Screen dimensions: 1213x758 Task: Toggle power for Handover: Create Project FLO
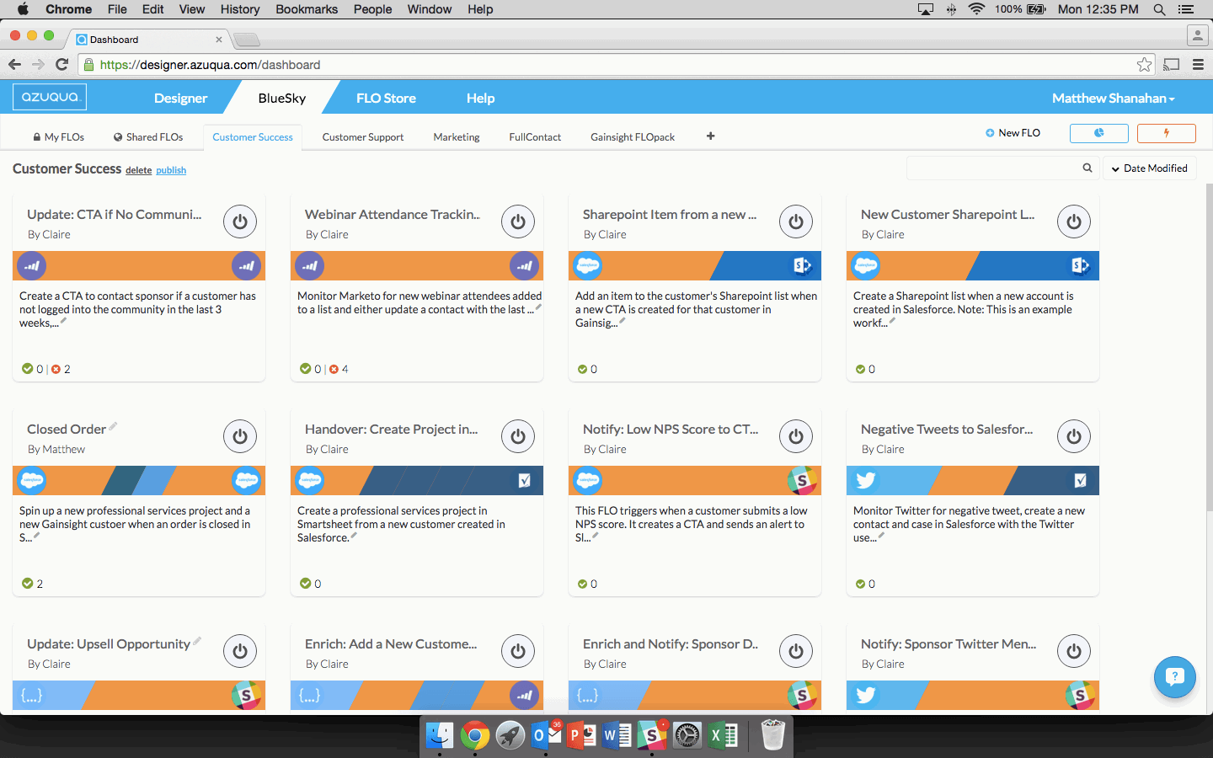518,436
